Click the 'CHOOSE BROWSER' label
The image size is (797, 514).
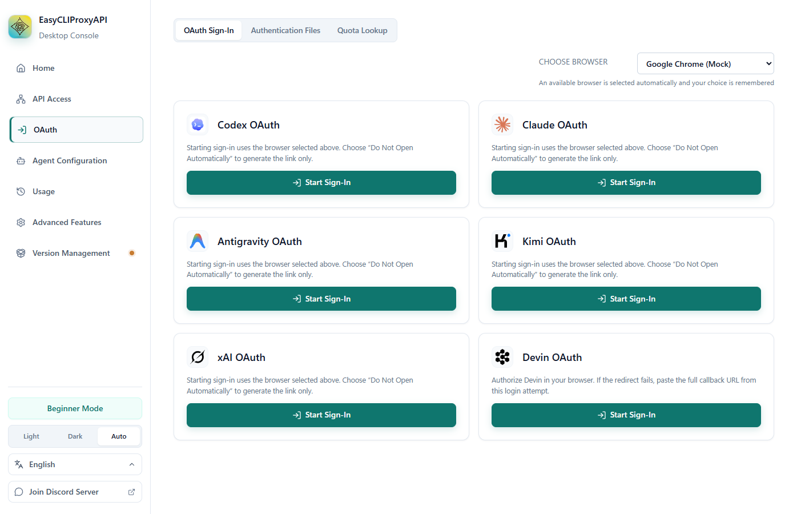[x=573, y=62]
